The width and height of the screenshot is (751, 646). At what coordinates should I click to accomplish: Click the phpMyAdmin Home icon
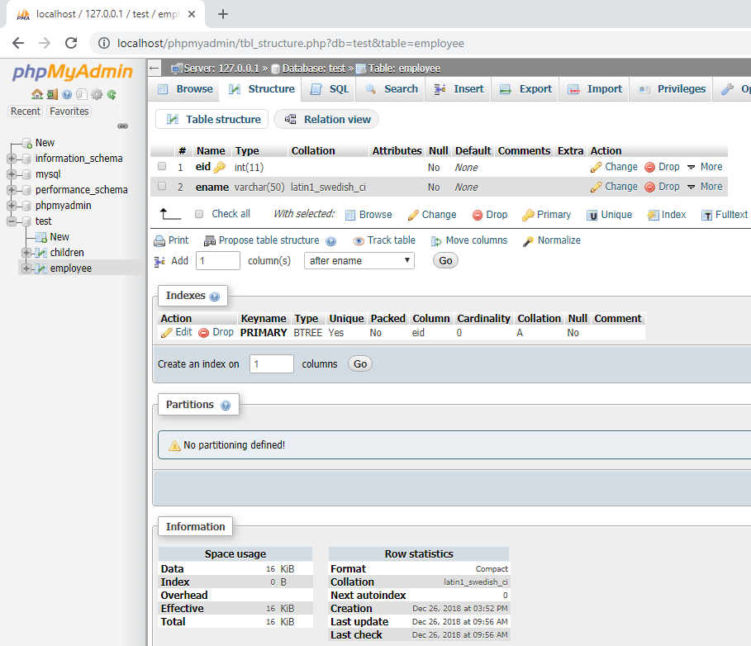(x=36, y=95)
